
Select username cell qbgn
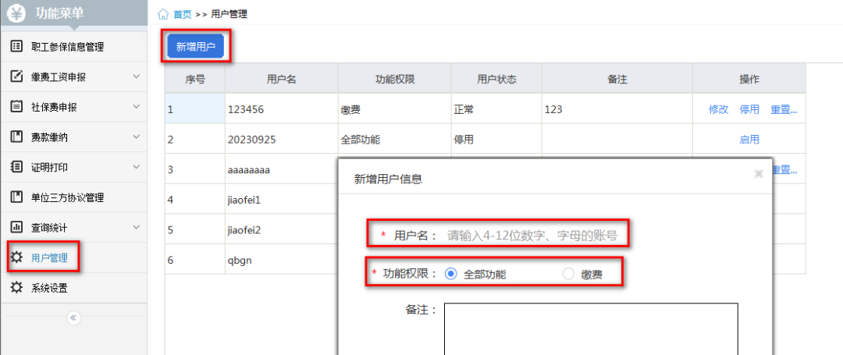pos(282,260)
